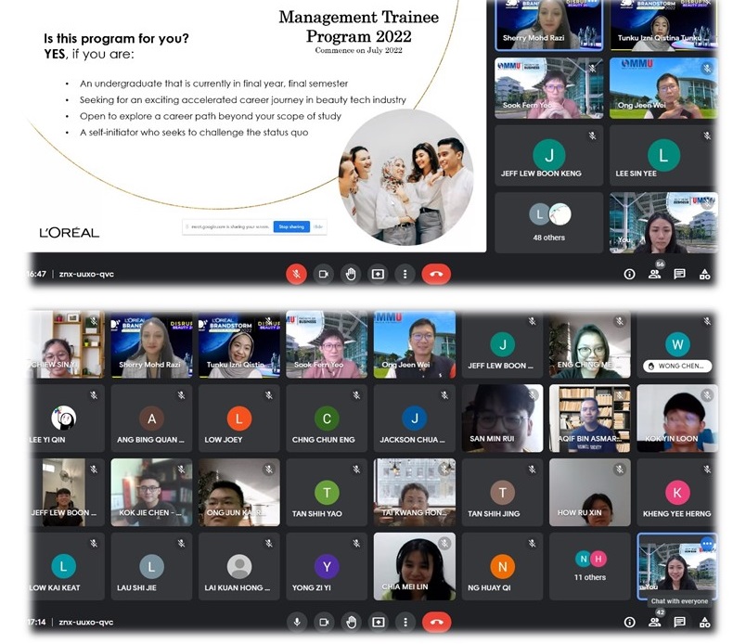Open activities in grid-view meeting
This screenshot has width=733, height=644.
pos(704,622)
